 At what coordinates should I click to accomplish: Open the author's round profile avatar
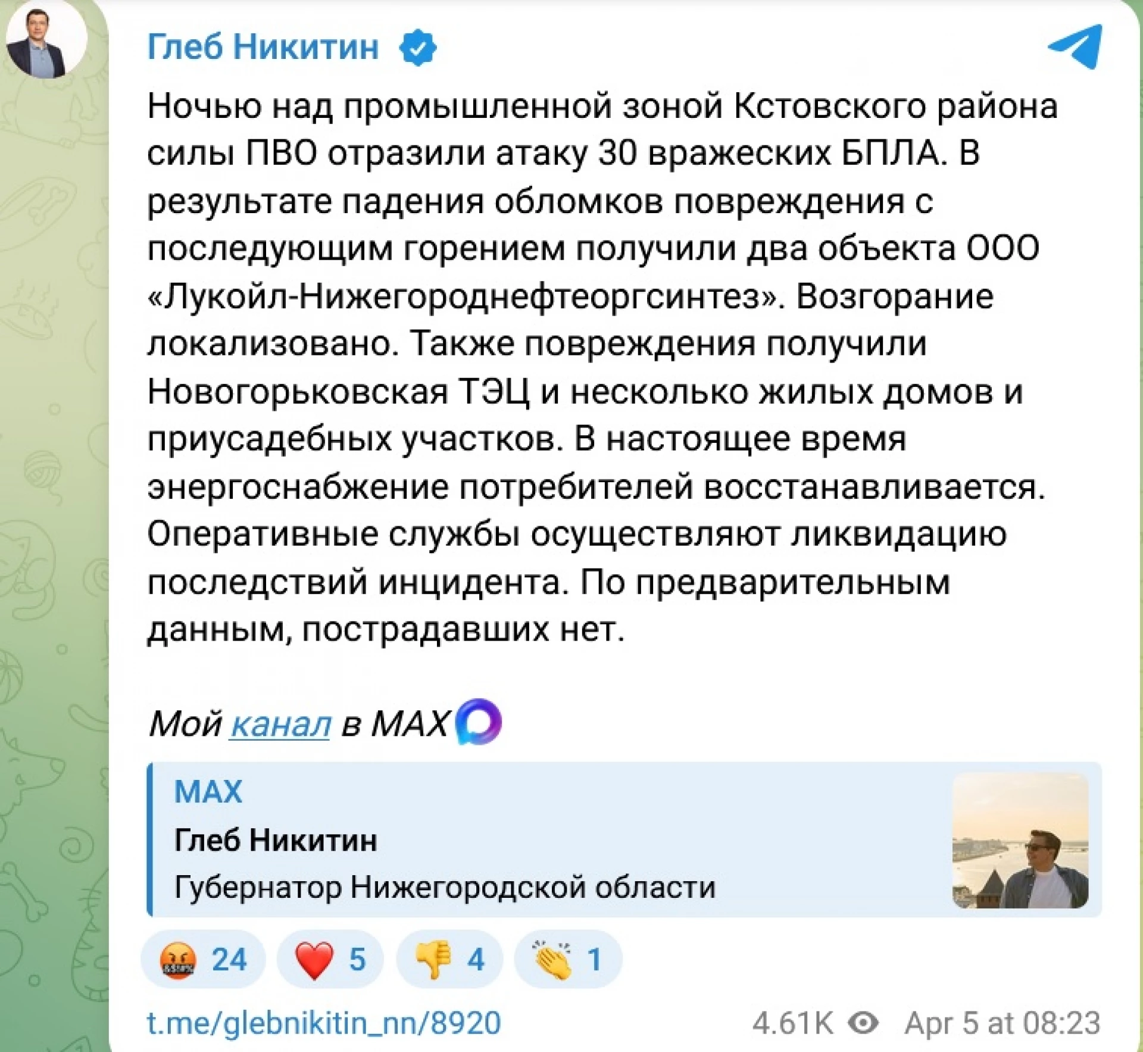46,39
